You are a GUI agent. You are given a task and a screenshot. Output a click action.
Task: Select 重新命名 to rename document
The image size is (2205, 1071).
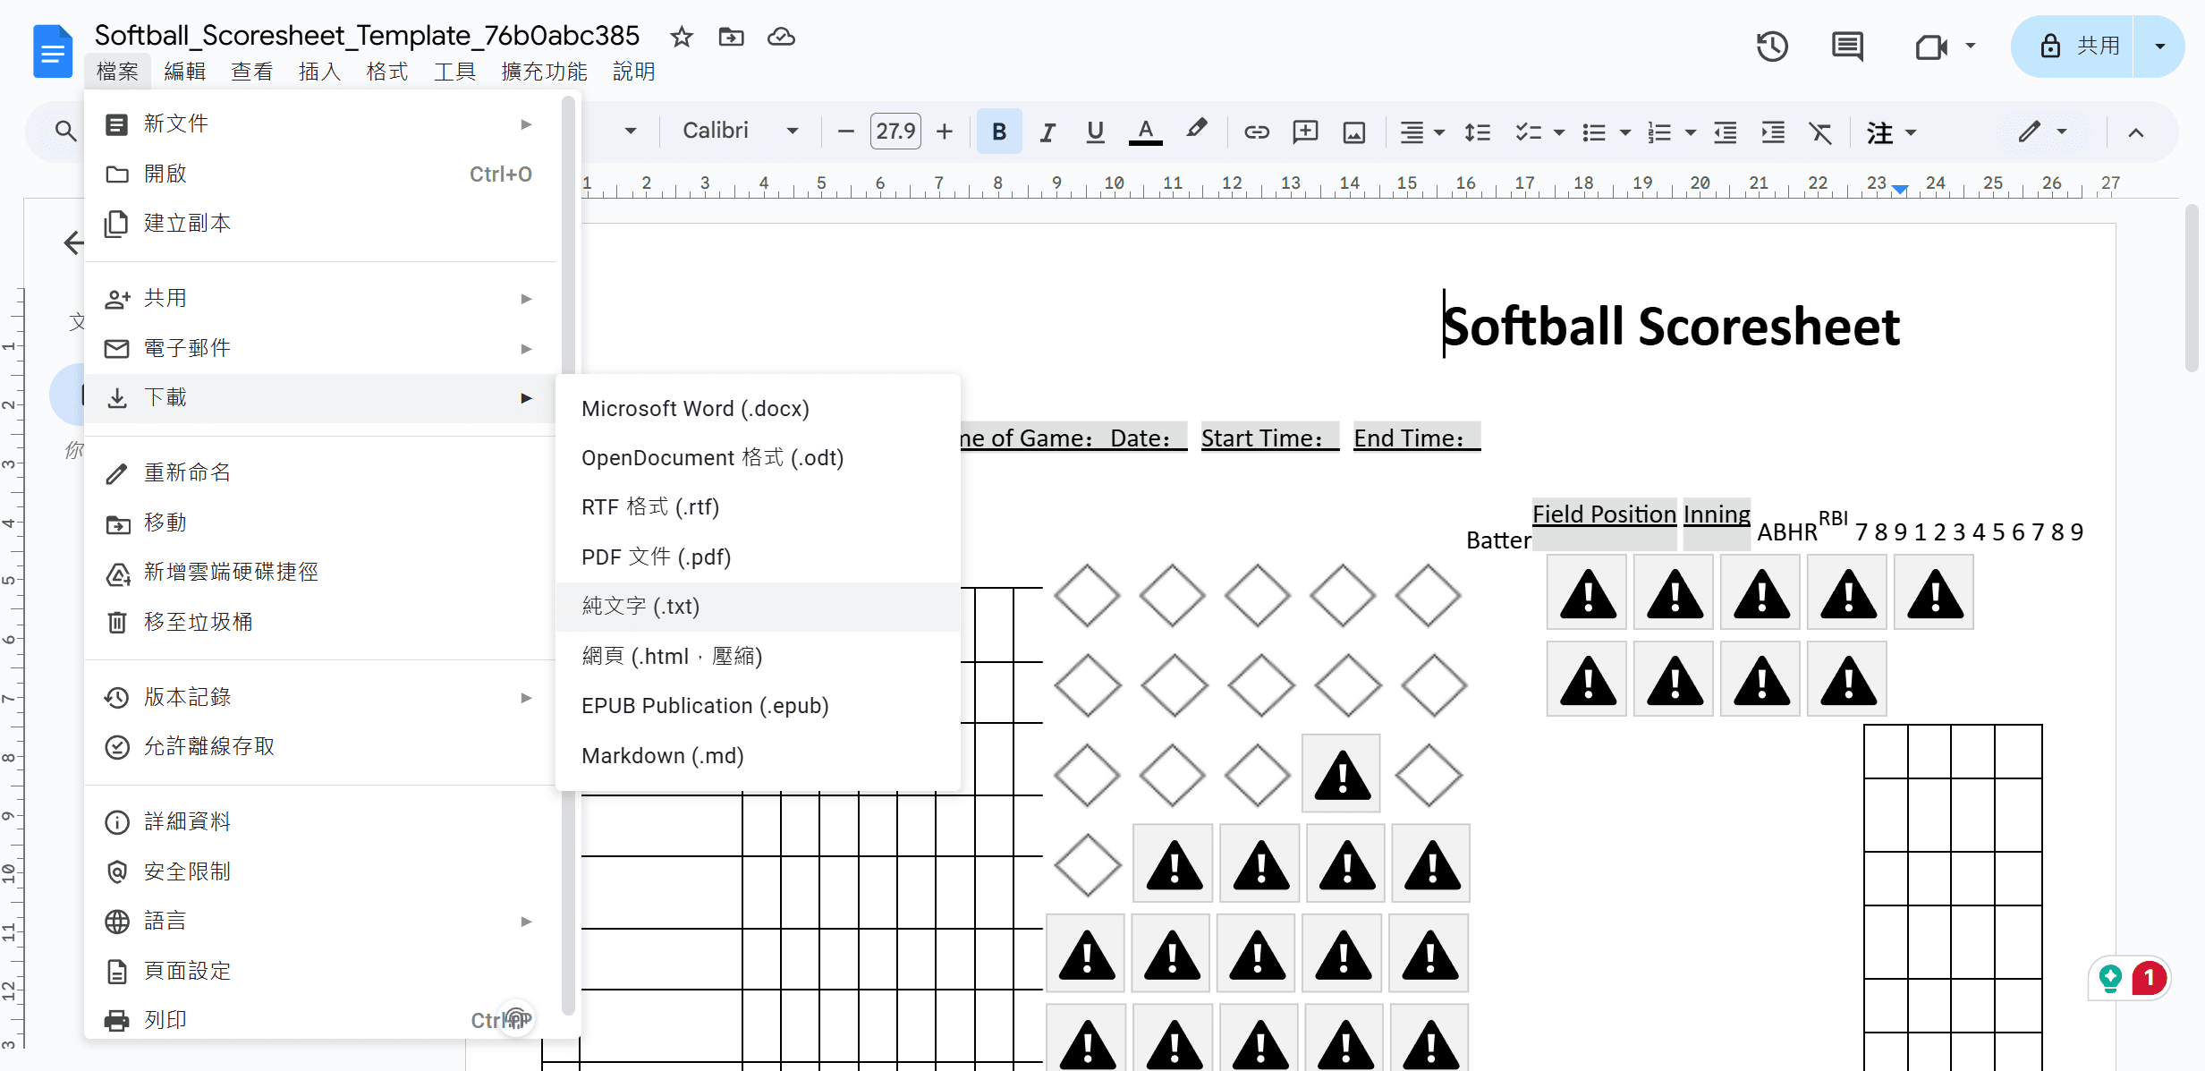[x=320, y=472]
